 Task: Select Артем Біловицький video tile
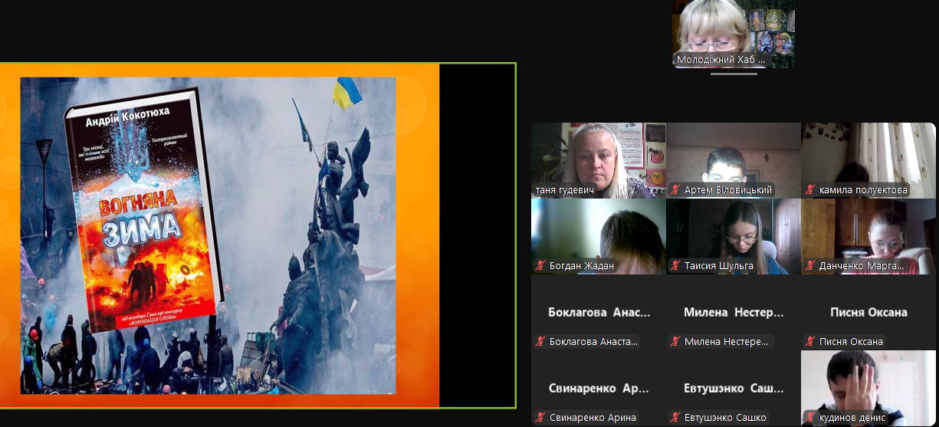pos(734,160)
